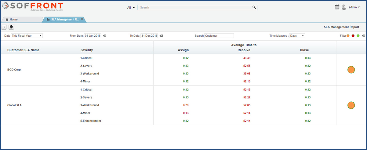Click the Customer search input field

pyautogui.click(x=219, y=36)
